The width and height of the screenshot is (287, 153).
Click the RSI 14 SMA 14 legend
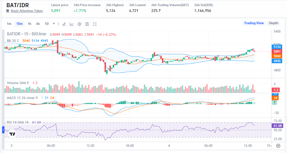[18, 122]
